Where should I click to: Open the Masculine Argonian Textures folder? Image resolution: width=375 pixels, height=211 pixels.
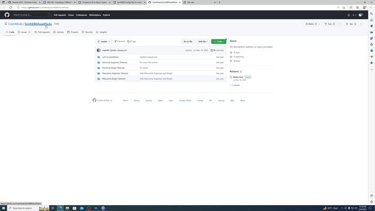tap(115, 73)
